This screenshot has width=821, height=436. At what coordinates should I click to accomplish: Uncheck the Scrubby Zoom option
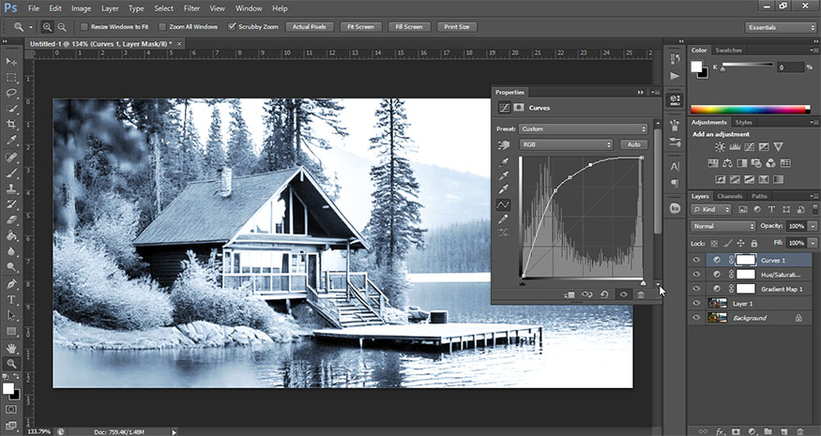233,26
